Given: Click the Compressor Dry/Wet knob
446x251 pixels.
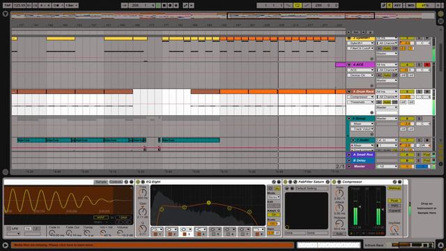Looking at the screenshot, I should click(394, 229).
